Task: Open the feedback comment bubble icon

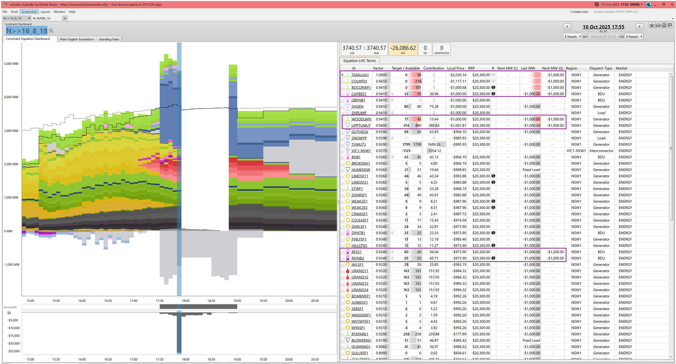Action: tap(670, 25)
